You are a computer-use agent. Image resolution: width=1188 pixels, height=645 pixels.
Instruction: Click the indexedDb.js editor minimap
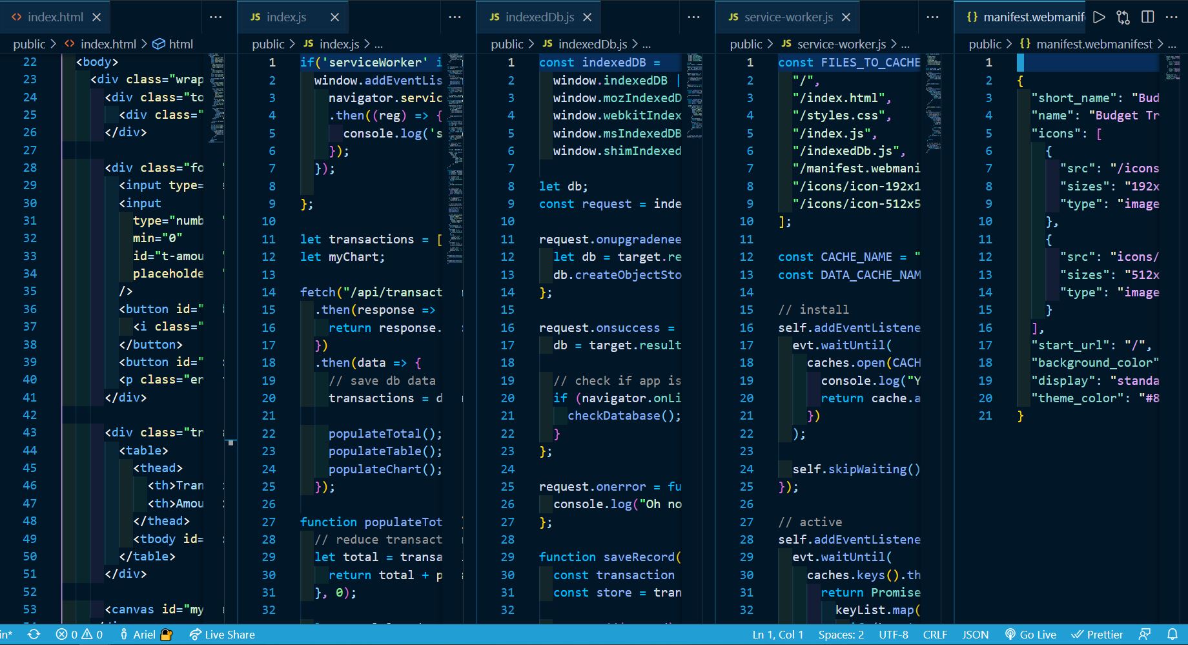[x=695, y=96]
